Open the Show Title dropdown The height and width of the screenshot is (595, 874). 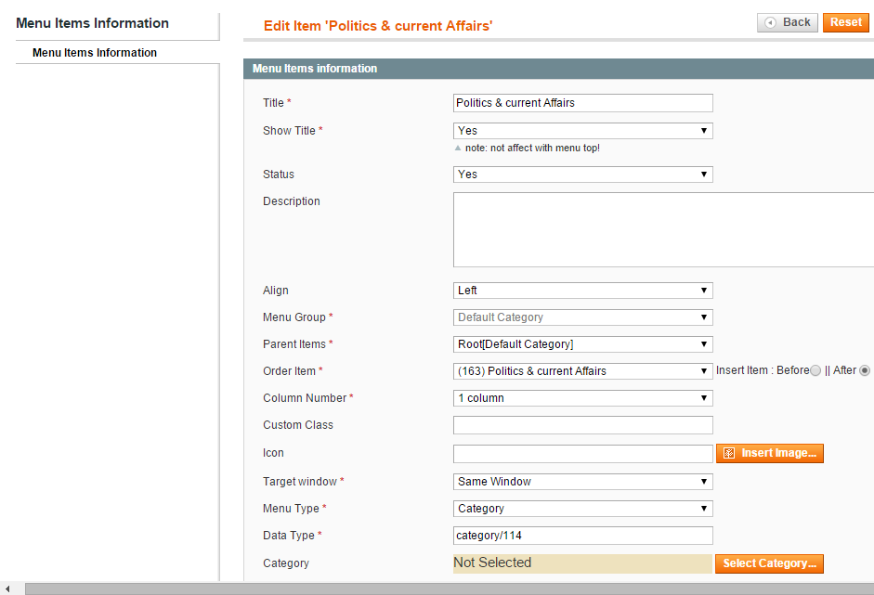(583, 131)
